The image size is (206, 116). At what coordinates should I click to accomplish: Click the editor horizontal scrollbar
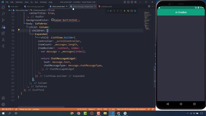point(41,107)
